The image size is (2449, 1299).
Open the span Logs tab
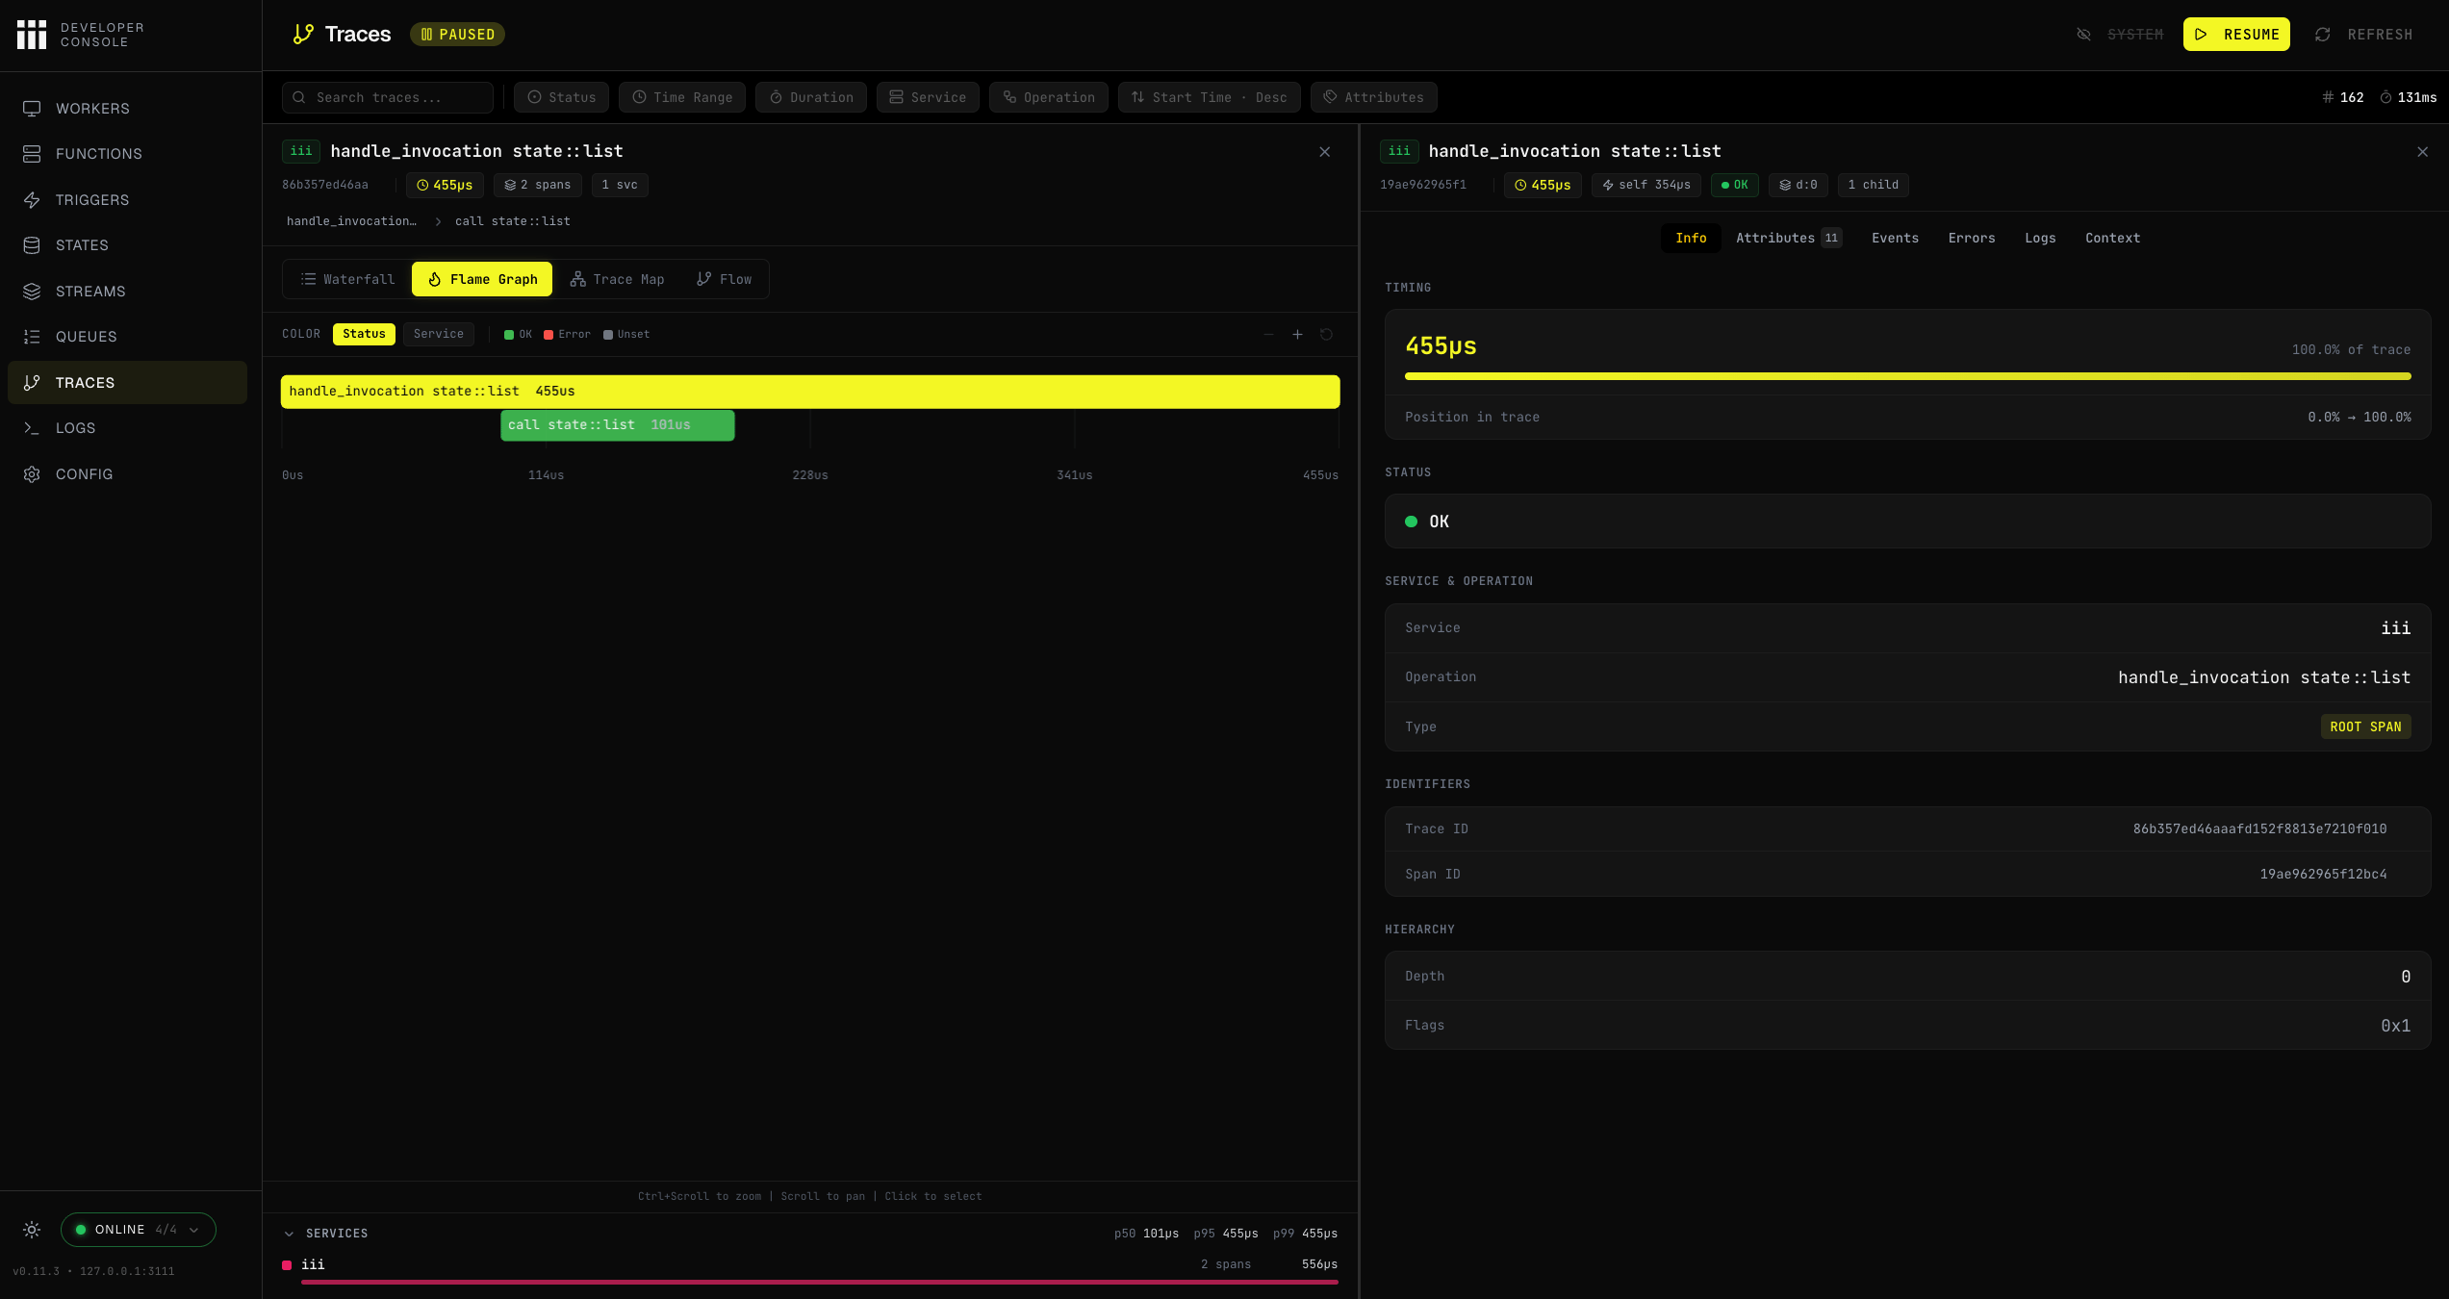pyautogui.click(x=2040, y=238)
